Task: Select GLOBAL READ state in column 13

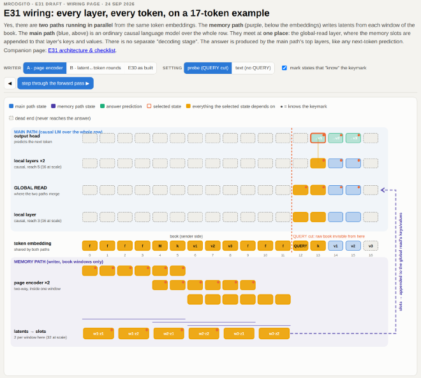Action: pyautogui.click(x=318, y=190)
